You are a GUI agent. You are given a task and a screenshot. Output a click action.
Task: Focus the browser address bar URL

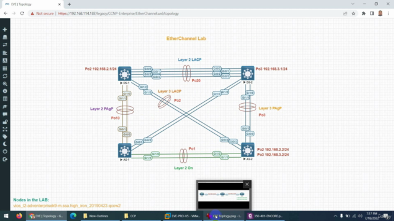118,14
